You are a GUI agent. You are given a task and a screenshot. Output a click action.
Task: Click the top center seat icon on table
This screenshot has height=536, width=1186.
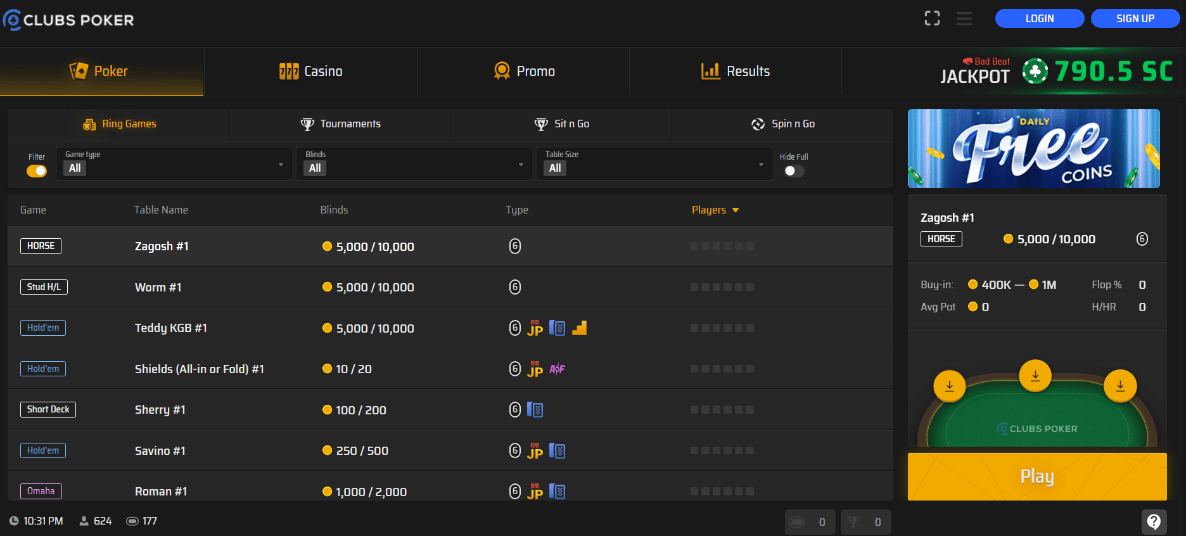pos(1035,376)
